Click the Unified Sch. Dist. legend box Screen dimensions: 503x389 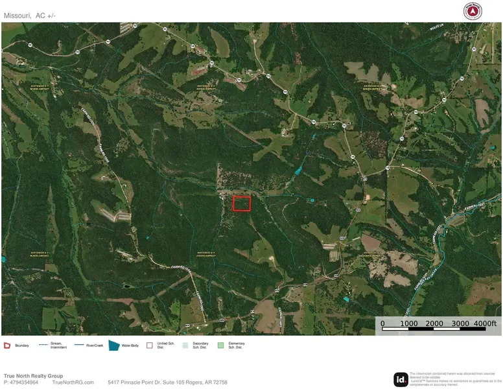coord(150,346)
